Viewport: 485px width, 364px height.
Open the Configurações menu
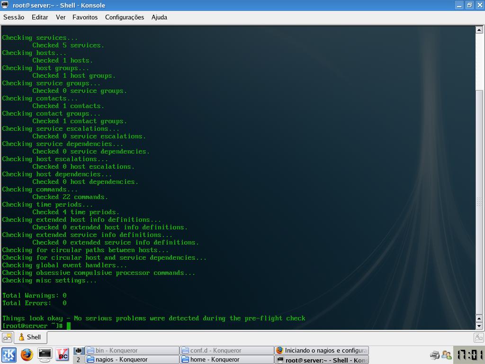click(125, 18)
